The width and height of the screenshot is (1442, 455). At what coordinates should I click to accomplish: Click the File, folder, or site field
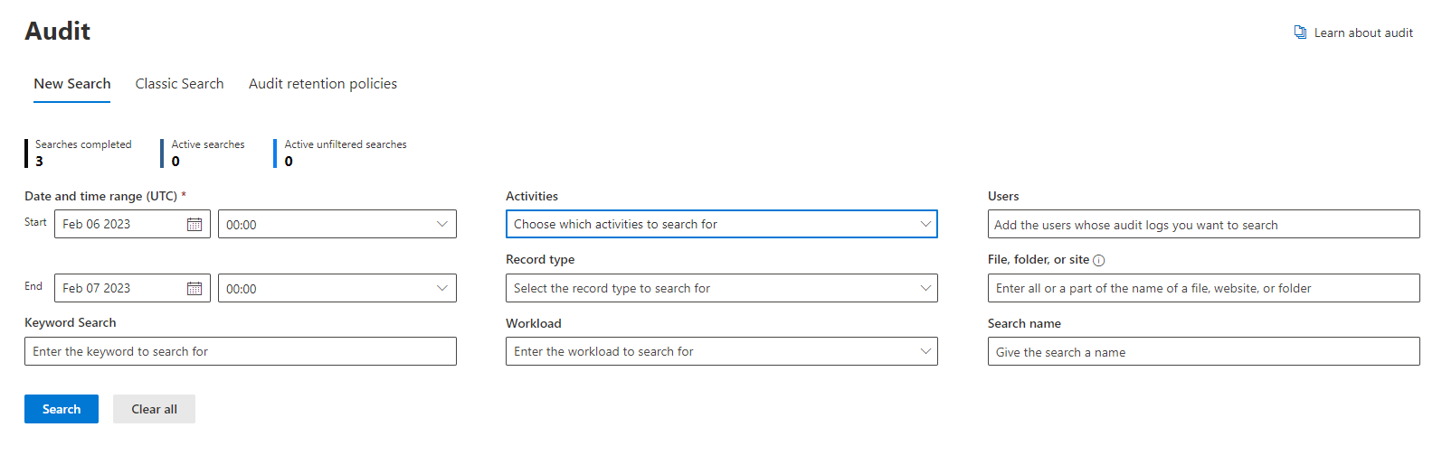(1204, 288)
